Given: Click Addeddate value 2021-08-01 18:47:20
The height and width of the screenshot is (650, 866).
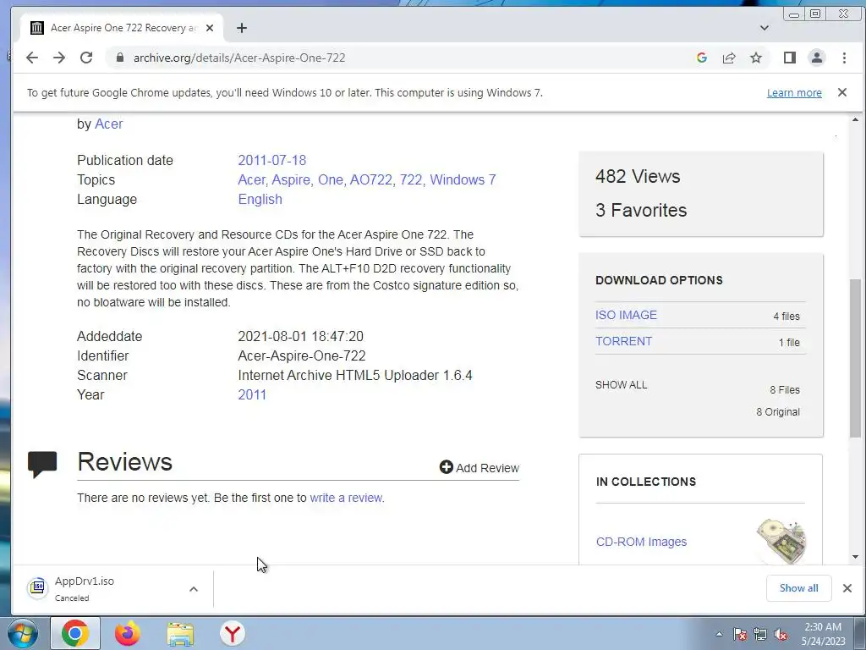Looking at the screenshot, I should [300, 336].
